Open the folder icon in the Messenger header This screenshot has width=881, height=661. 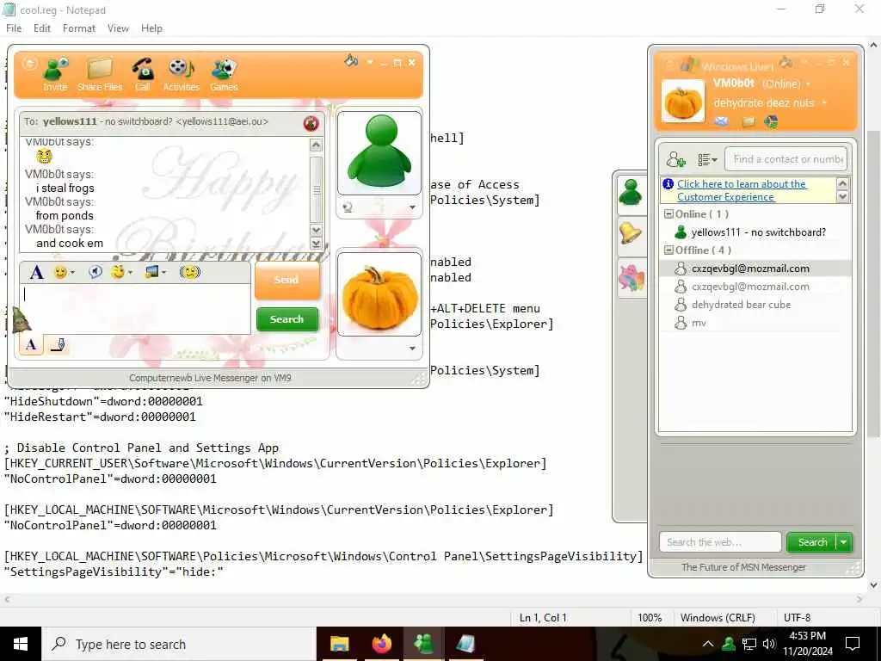[749, 121]
